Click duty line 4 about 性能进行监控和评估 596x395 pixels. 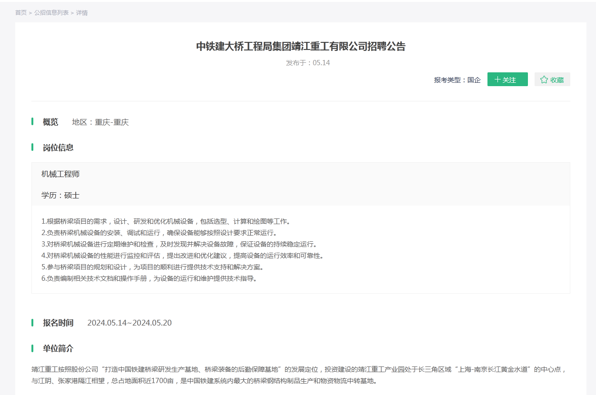pyautogui.click(x=182, y=256)
